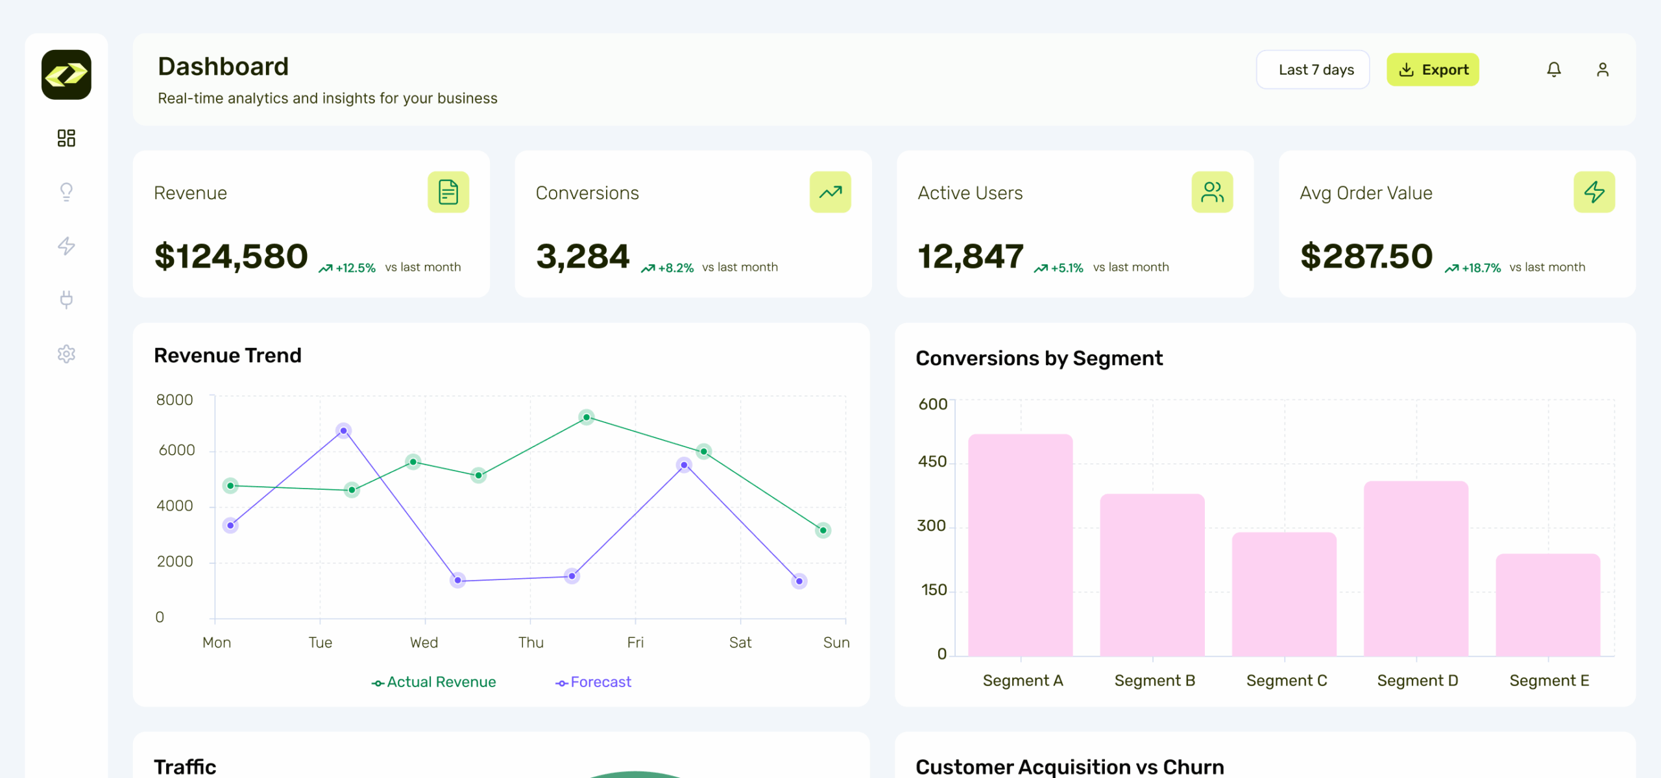Click the app logo in the sidebar
Viewport: 1661px width, 778px height.
pos(66,75)
